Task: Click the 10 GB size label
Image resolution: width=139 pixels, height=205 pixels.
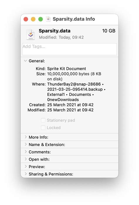Action: point(109,31)
